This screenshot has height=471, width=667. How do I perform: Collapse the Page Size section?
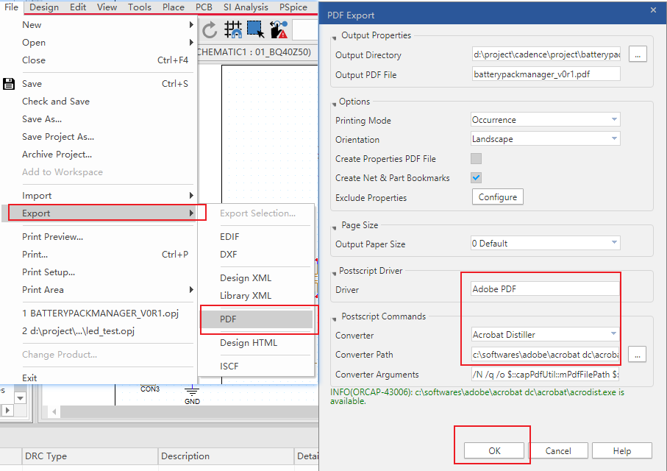pos(335,228)
